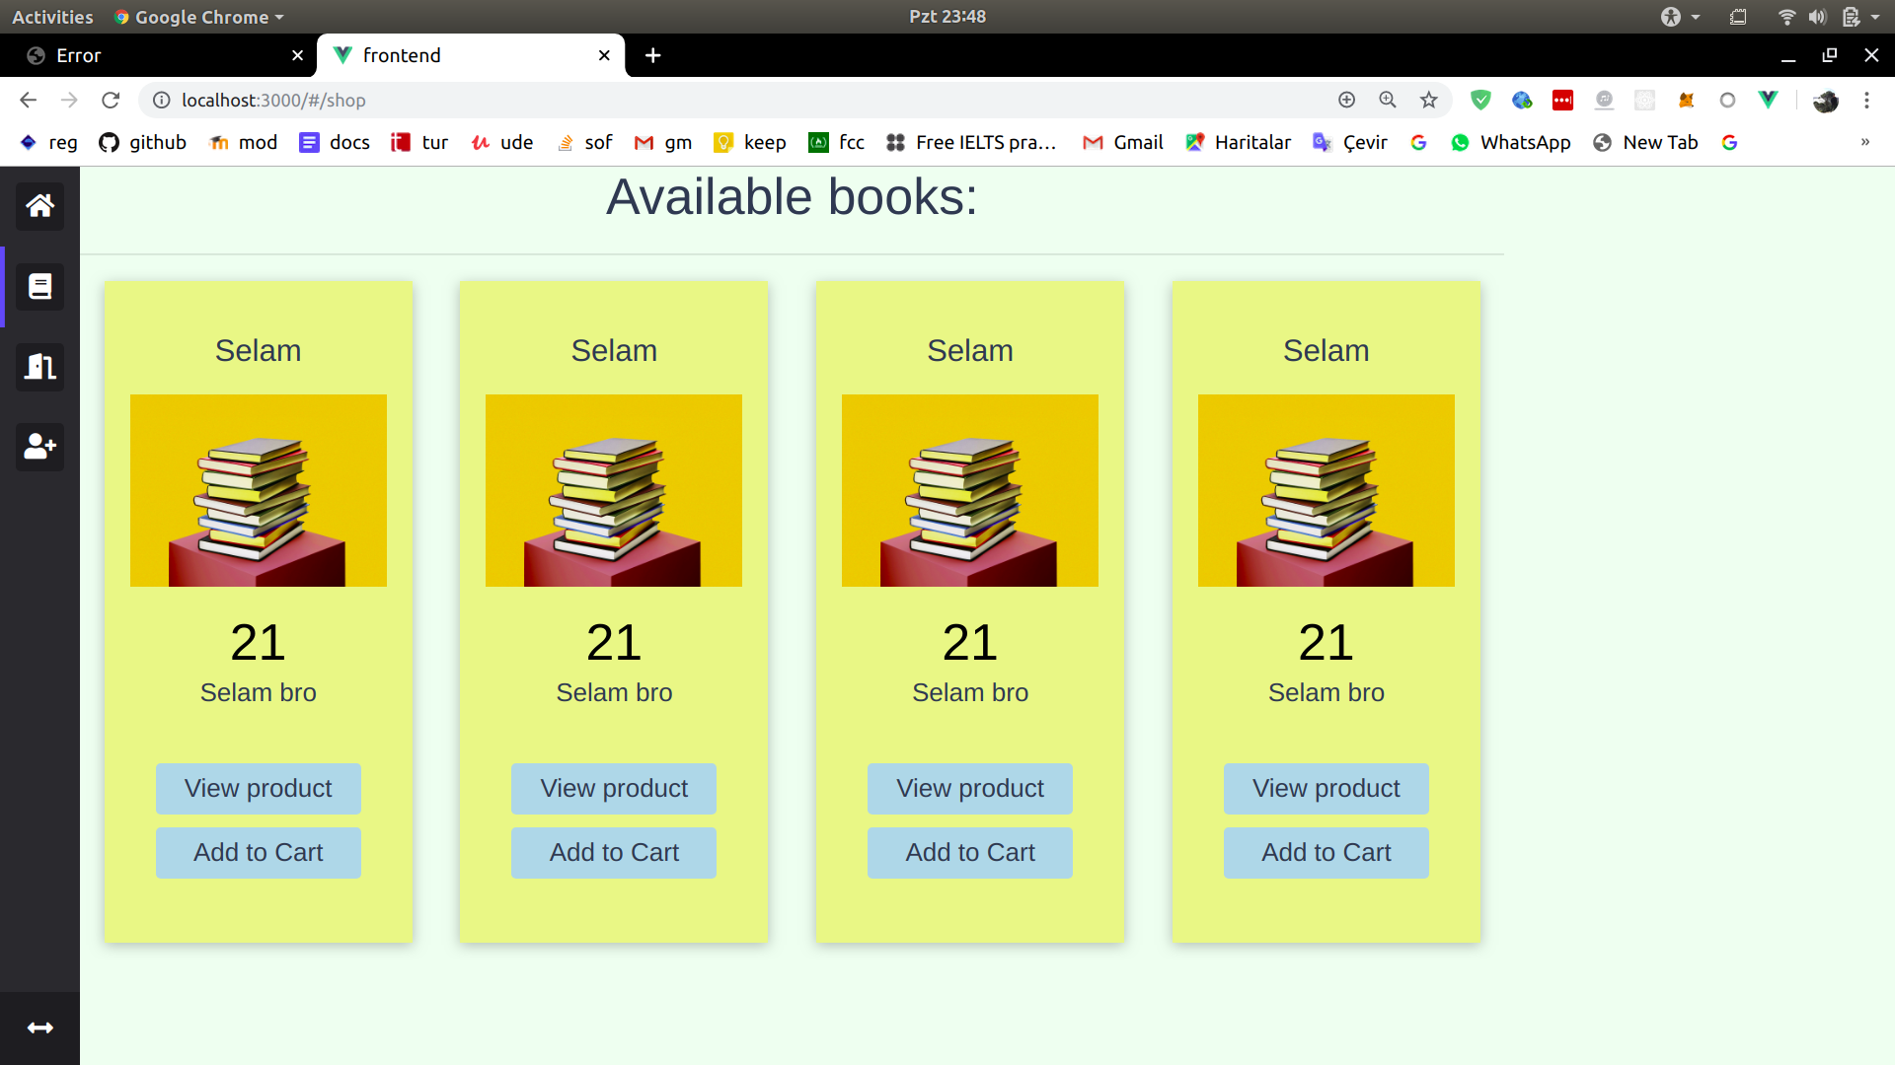Show hidden bookmarks with the chevron
The image size is (1895, 1065).
(1864, 142)
